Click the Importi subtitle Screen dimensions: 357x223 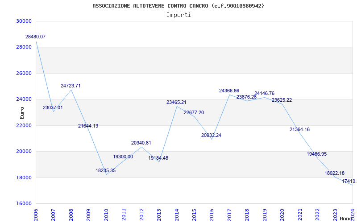[x=178, y=15]
